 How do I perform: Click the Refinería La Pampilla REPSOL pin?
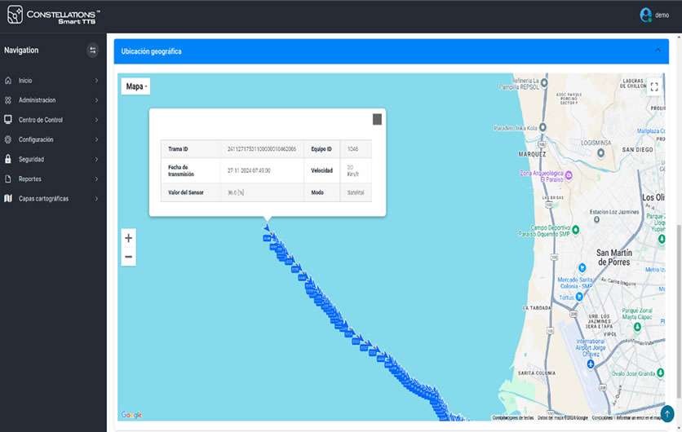[x=543, y=82]
